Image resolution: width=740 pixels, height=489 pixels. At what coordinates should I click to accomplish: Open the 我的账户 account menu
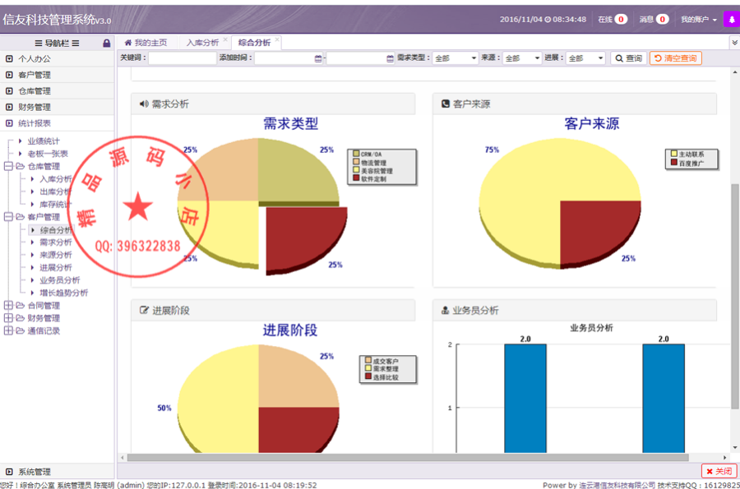click(x=698, y=19)
